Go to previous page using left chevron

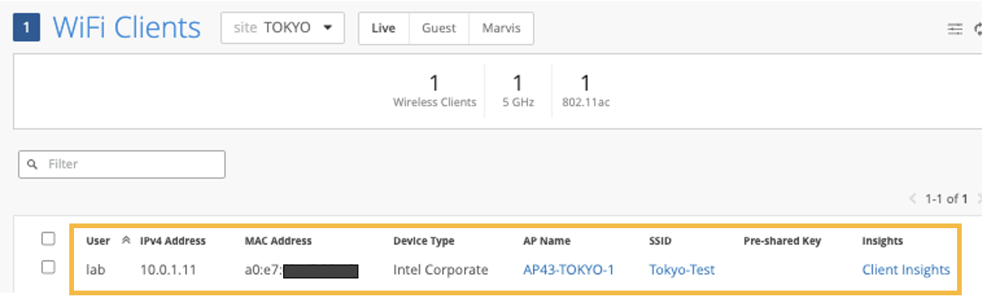(x=913, y=199)
